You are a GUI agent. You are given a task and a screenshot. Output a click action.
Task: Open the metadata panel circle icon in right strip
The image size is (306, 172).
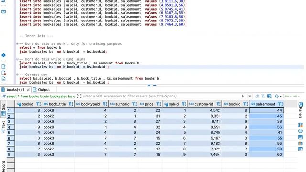coord(301,131)
